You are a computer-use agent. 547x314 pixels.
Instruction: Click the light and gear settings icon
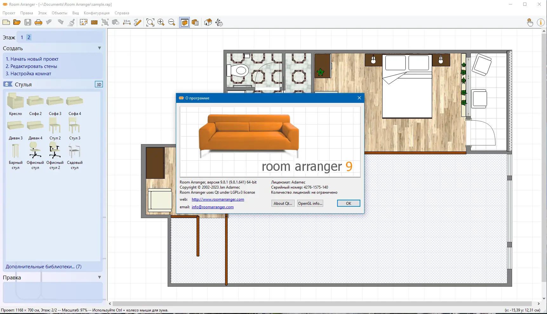coord(219,22)
